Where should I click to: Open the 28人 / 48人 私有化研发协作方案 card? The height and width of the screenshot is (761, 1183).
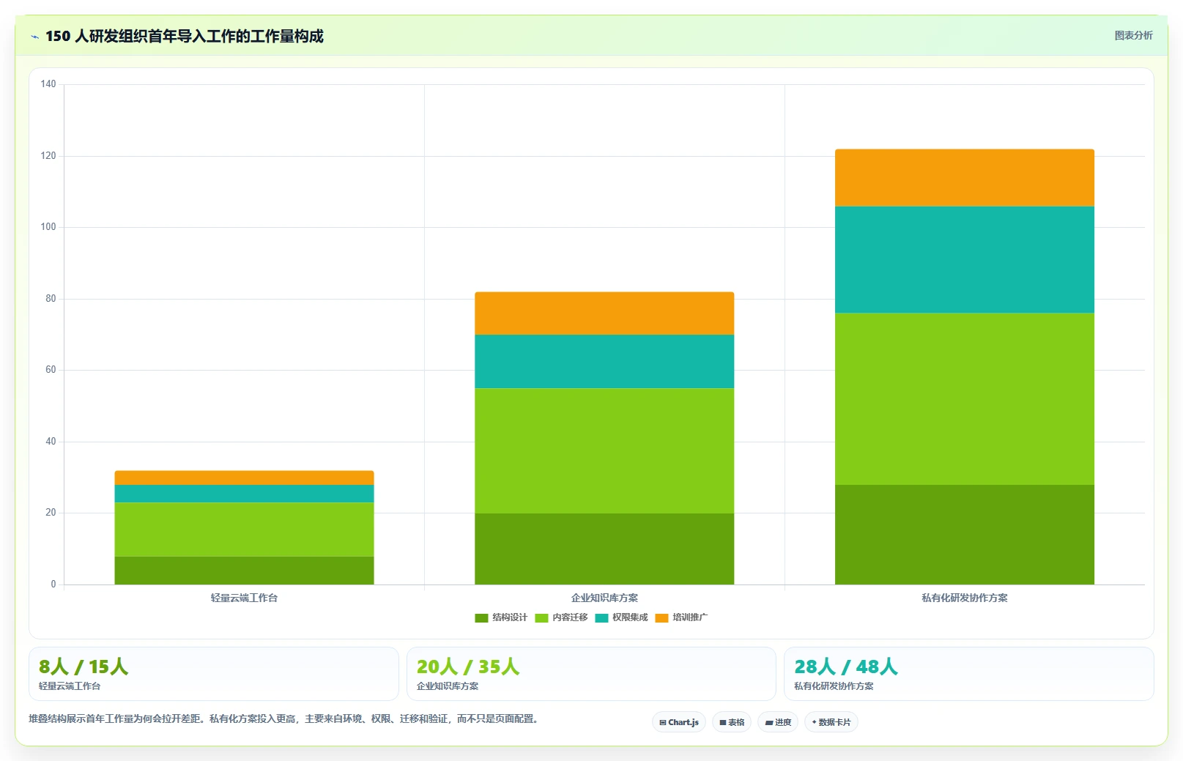(x=969, y=674)
